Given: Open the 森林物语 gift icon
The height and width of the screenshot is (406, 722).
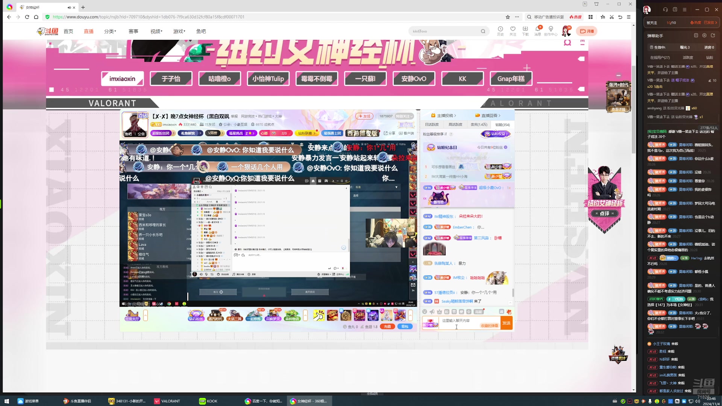Looking at the screenshot, I should point(292,315).
